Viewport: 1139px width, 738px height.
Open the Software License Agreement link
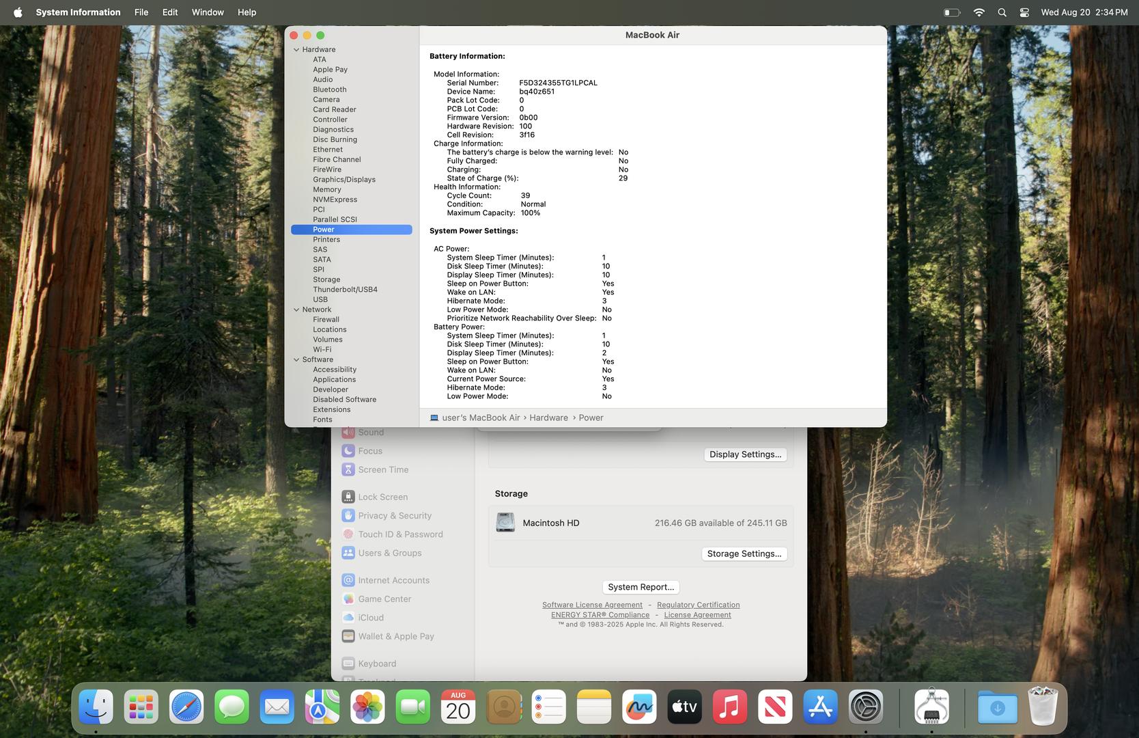tap(592, 605)
